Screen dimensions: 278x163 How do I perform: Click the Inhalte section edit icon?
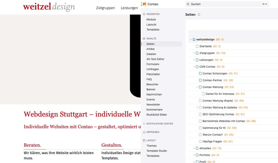tap(144, 38)
